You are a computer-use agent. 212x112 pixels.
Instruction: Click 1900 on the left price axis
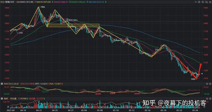point(7,8)
